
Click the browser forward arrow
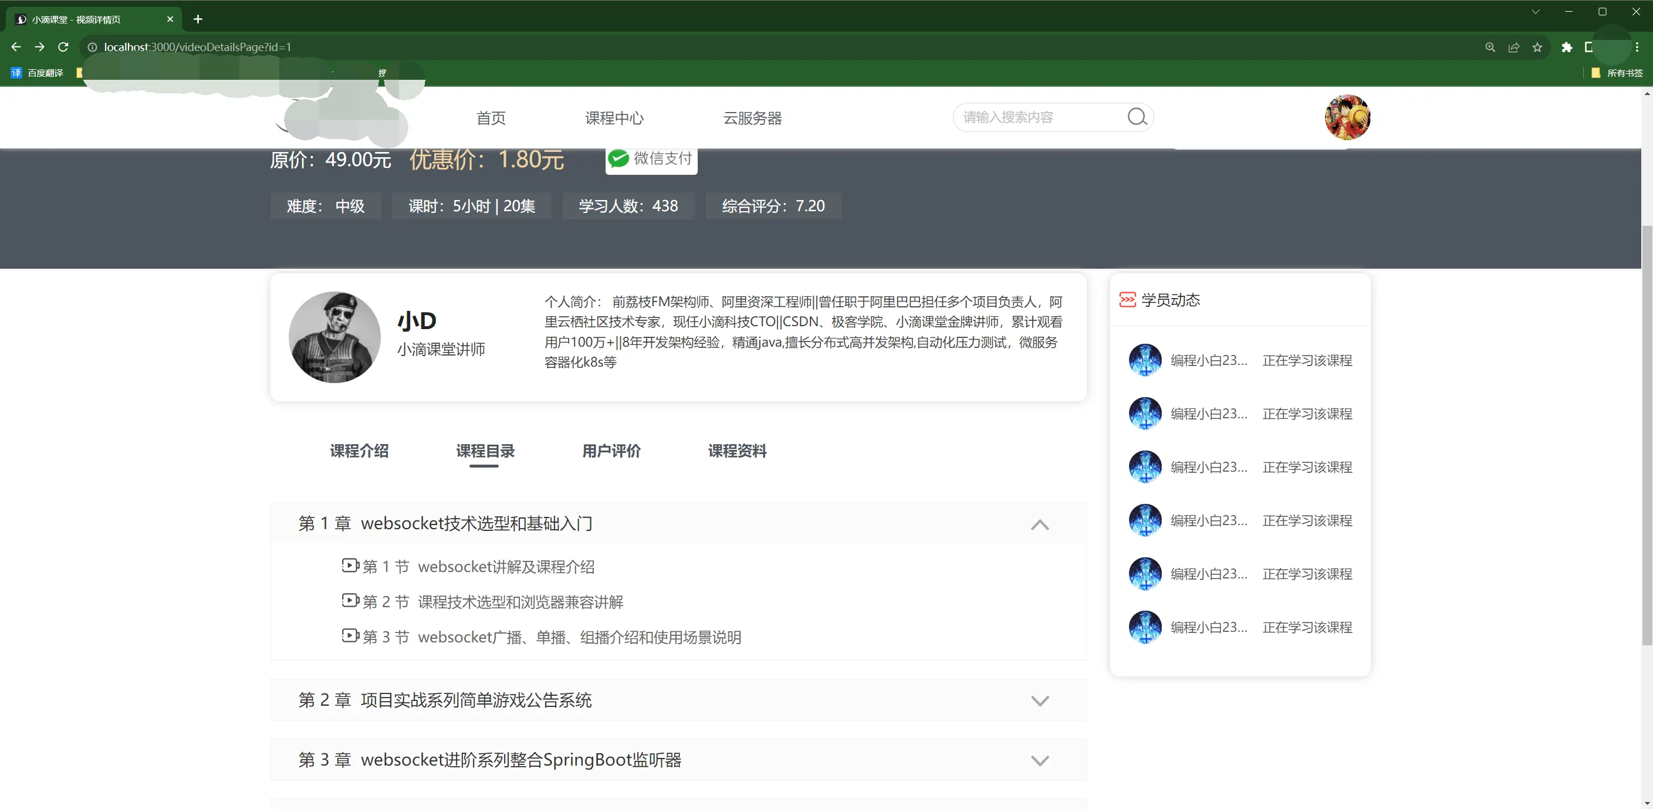click(x=40, y=47)
